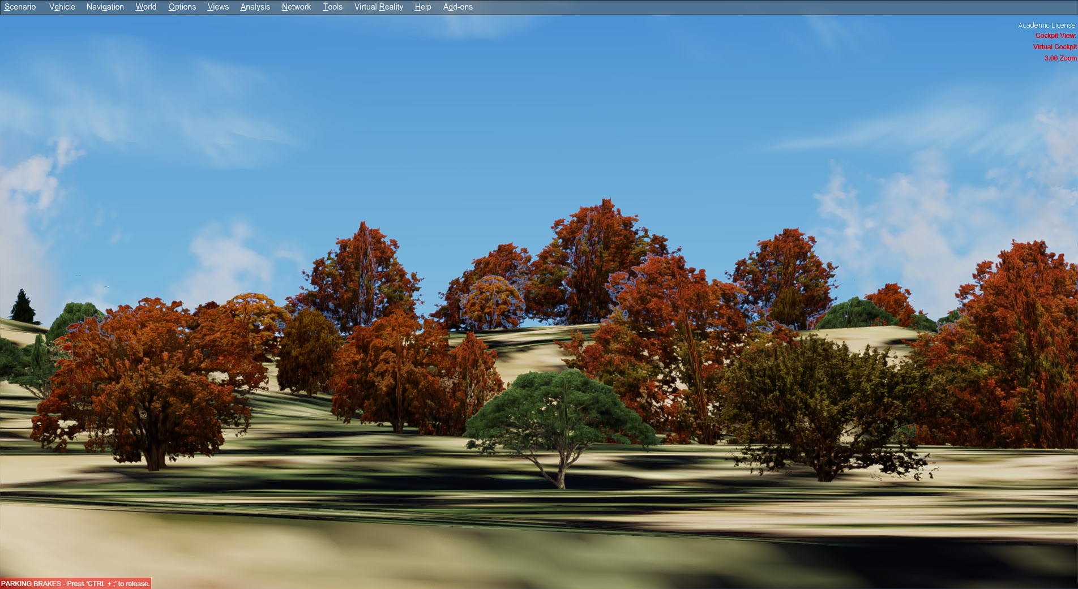
Task: Click the 'Virtual Cockpit' overlay text
Action: [1055, 47]
